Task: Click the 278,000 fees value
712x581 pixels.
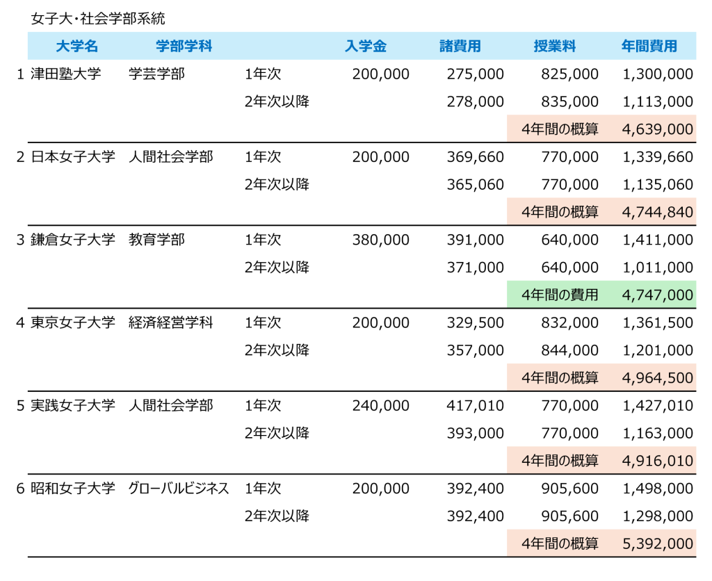Action: (x=475, y=101)
